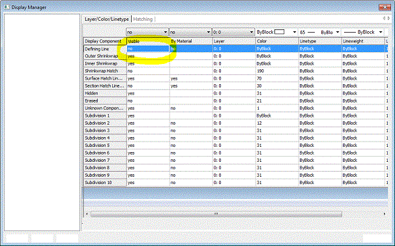Click the ByBlock color swatch box
Screen dimensions: 395x246
(x=280, y=32)
